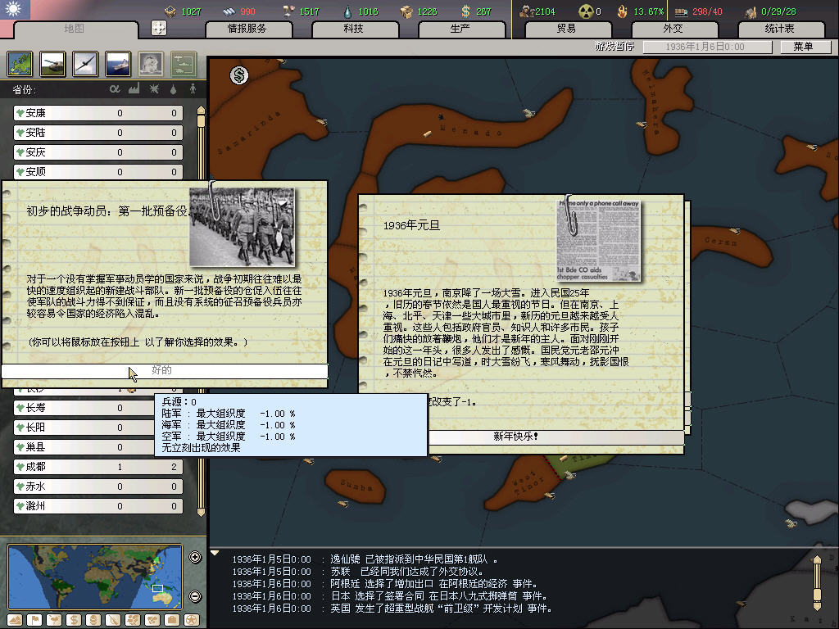Sort provinces by factory icon column
The width and height of the screenshot is (839, 629).
click(x=134, y=88)
